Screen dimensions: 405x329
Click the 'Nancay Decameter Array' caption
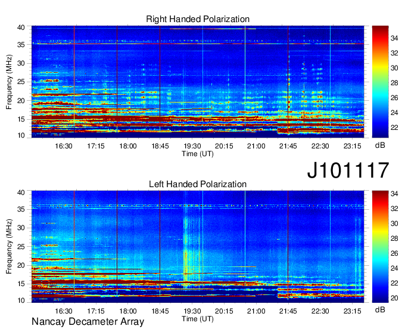click(88, 322)
